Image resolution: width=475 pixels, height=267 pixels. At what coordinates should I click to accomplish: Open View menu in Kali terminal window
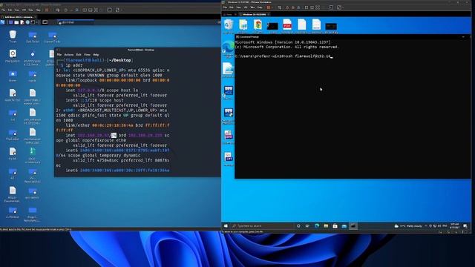[88, 55]
